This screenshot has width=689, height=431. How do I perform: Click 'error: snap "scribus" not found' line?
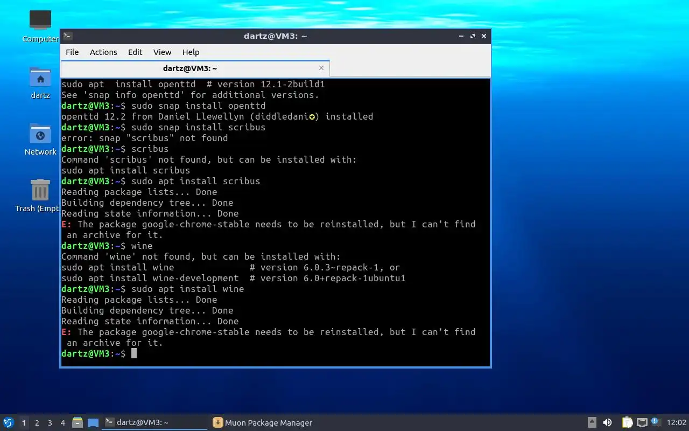point(145,138)
